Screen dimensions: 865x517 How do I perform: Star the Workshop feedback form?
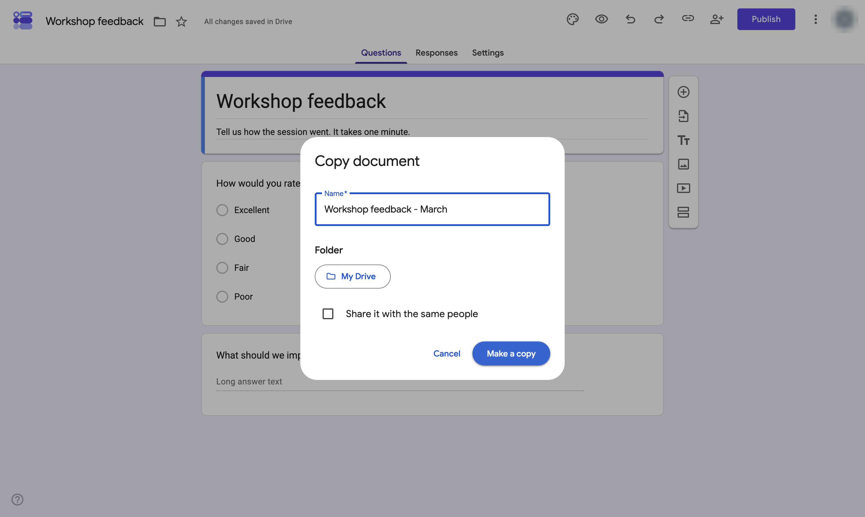tap(181, 22)
